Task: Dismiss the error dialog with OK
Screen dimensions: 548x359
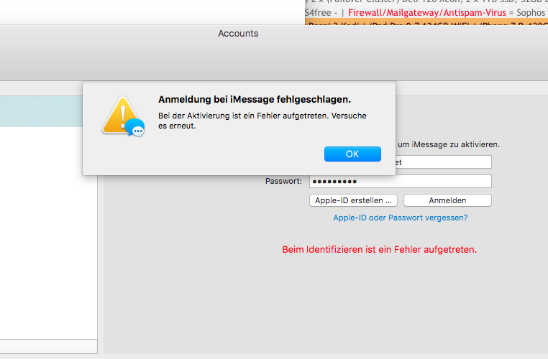Action: tap(352, 154)
